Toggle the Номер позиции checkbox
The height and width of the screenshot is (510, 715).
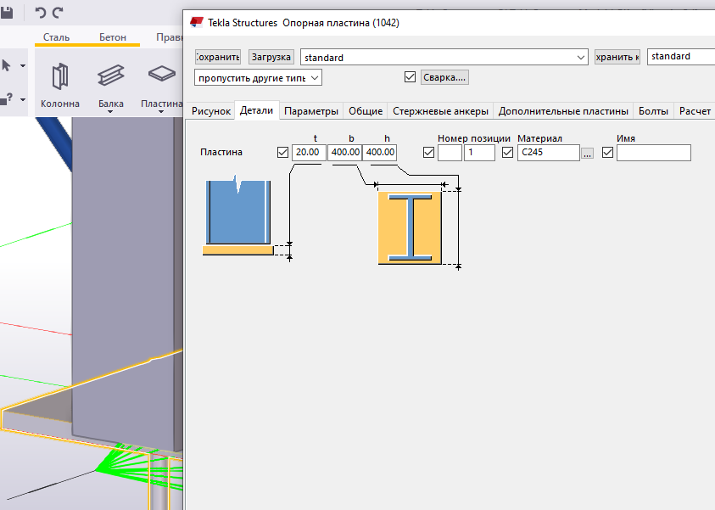428,153
